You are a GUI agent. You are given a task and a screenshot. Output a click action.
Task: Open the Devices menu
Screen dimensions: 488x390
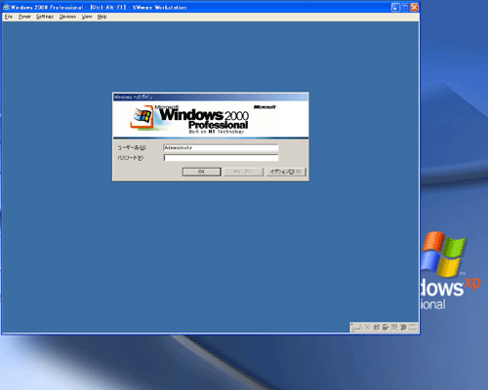click(x=67, y=17)
